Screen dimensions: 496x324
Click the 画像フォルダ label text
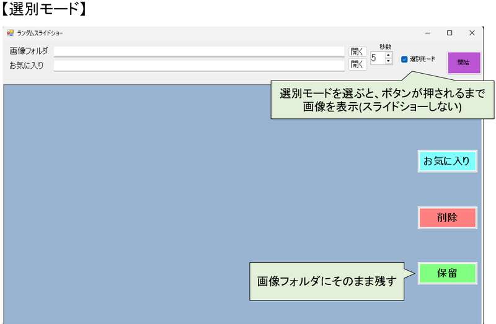(29, 51)
